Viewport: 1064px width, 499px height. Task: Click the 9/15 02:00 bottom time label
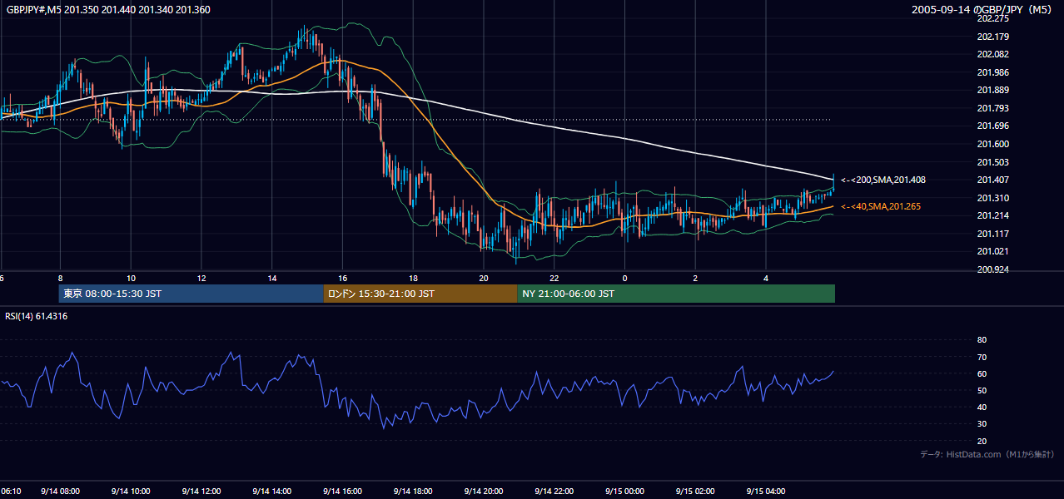(695, 492)
